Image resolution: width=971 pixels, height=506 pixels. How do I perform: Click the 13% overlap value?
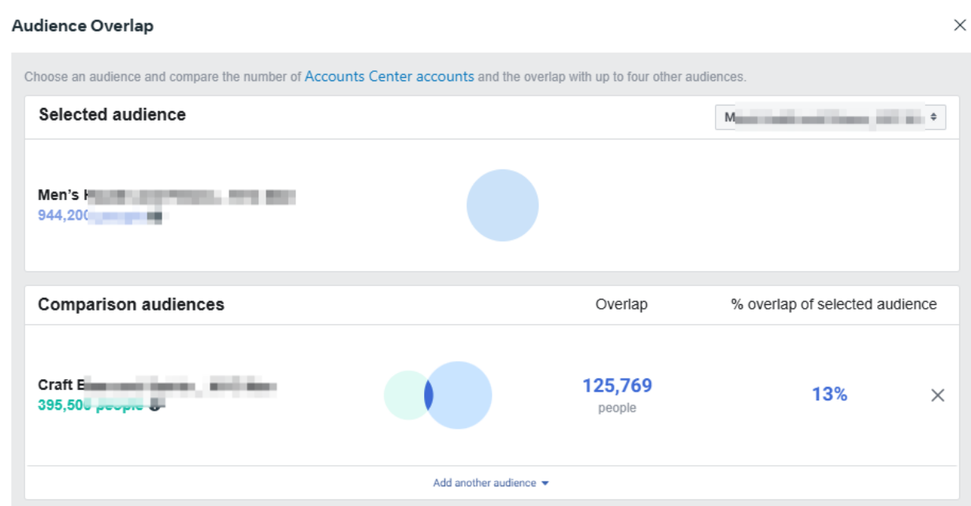[829, 394]
